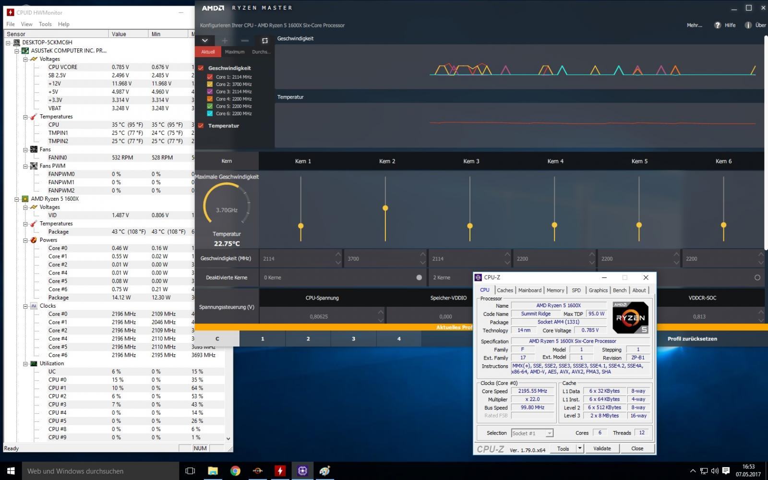Click the Ryzen Master help question mark icon

click(718, 25)
